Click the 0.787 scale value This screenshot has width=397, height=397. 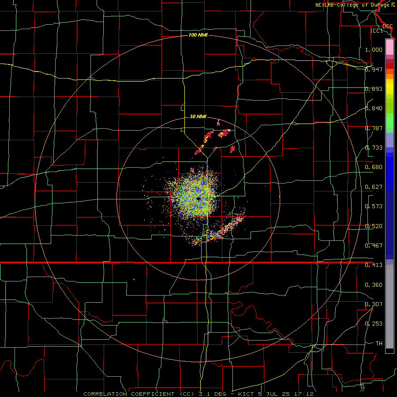pos(374,128)
